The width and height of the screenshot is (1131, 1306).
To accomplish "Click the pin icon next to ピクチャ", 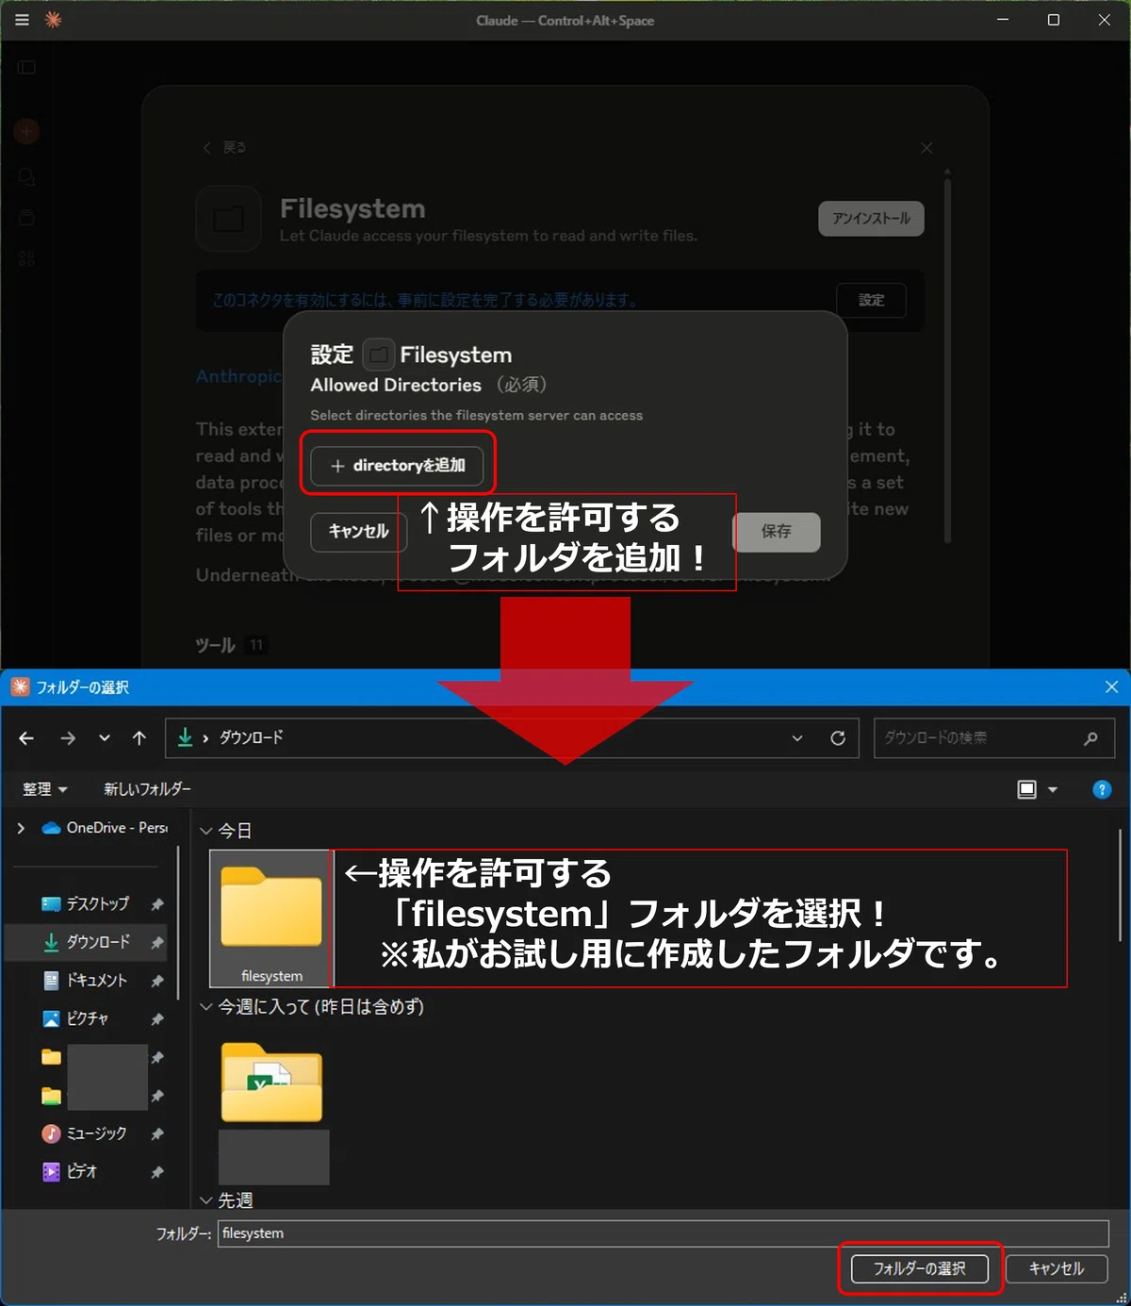I will pos(157,1019).
